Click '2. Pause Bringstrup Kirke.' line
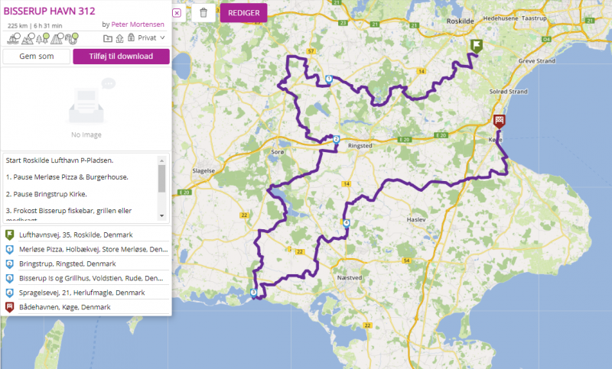The width and height of the screenshot is (612, 369). [46, 194]
